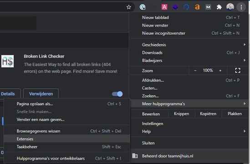Click the profile avatar picture
250x164 pixels.
tap(230, 7)
